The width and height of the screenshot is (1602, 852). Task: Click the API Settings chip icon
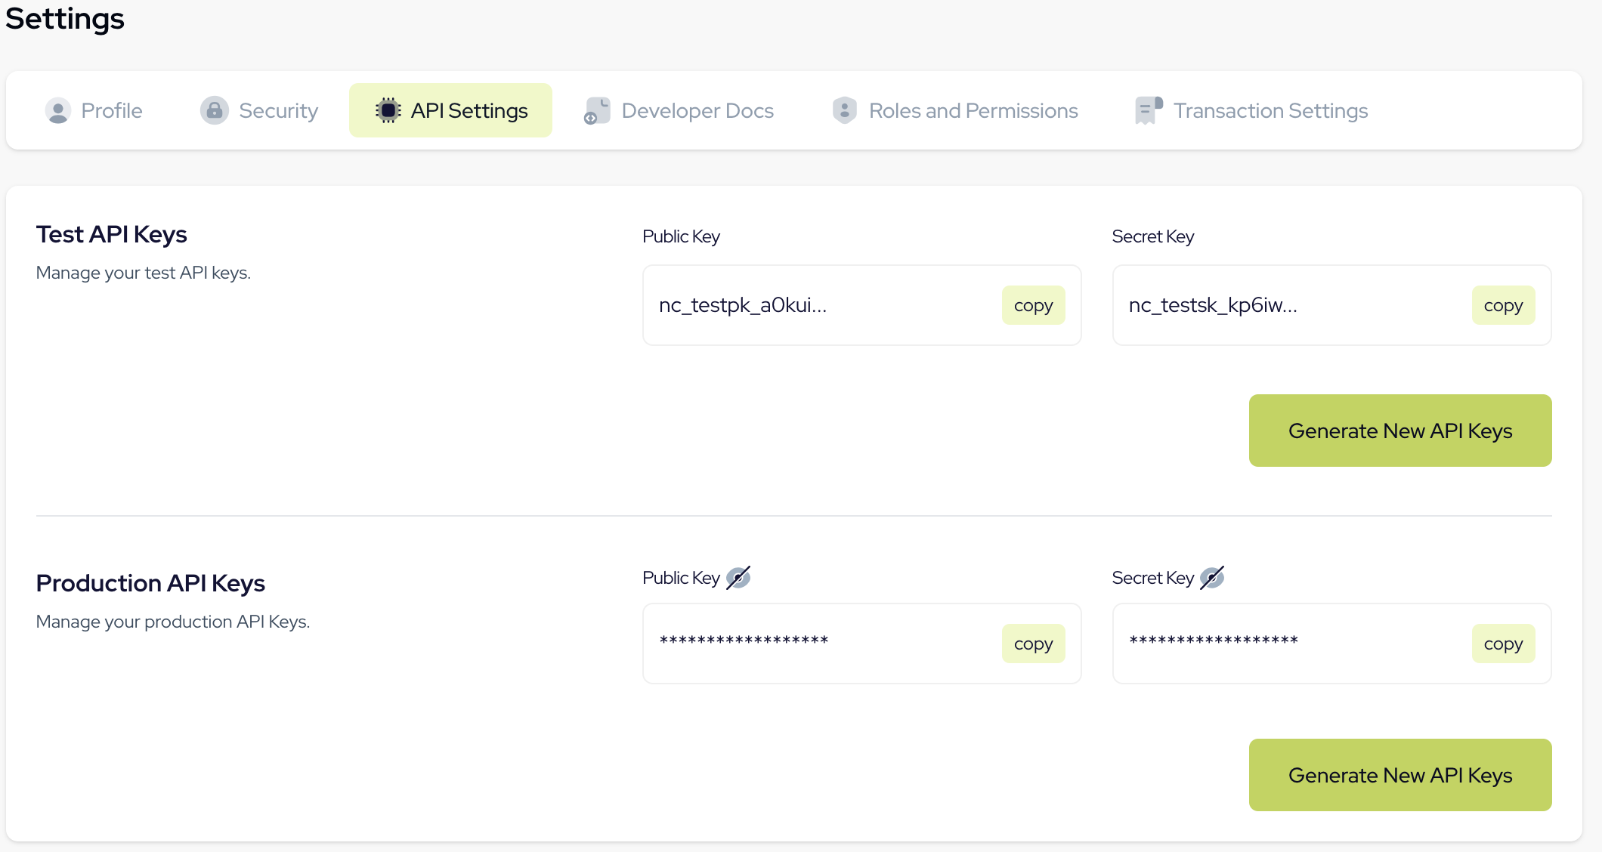coord(388,110)
